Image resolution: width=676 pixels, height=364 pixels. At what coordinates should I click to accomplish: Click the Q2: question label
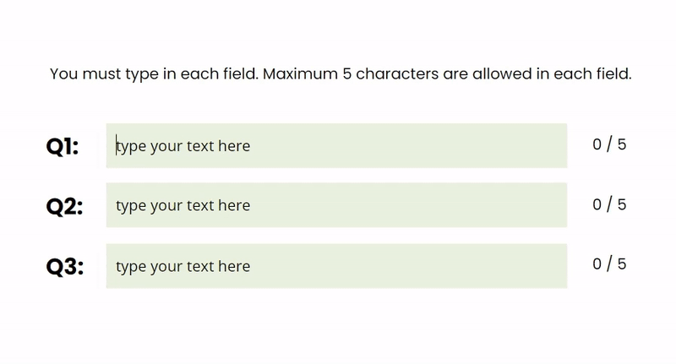[x=64, y=206]
